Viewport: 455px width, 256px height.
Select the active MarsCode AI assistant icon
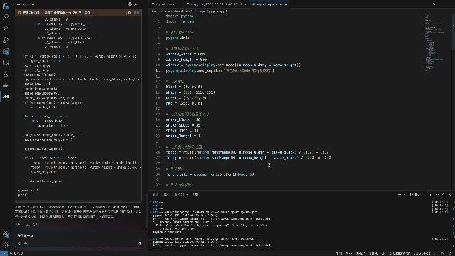(x=6, y=97)
